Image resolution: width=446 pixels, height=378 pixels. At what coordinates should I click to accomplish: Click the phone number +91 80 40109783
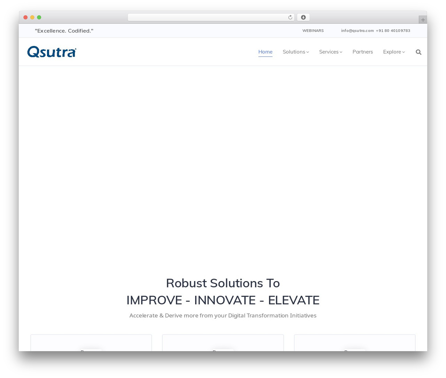click(393, 31)
